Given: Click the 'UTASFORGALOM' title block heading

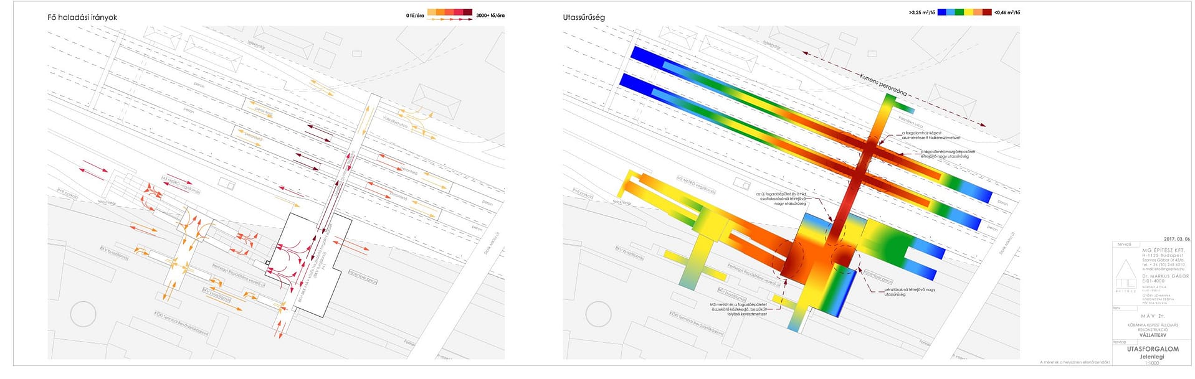Looking at the screenshot, I should pos(1153,349).
